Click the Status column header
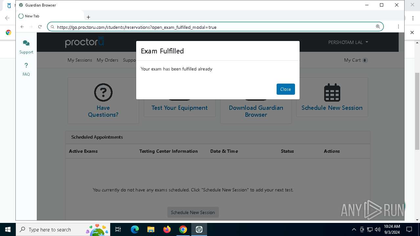The height and width of the screenshot is (236, 420). click(x=287, y=151)
